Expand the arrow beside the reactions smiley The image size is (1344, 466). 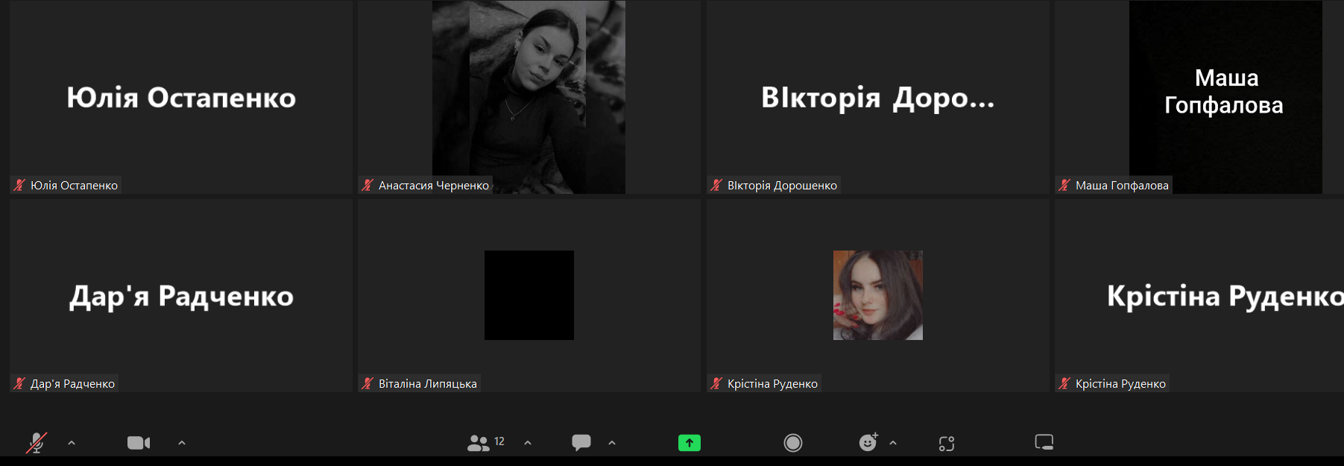tap(893, 443)
